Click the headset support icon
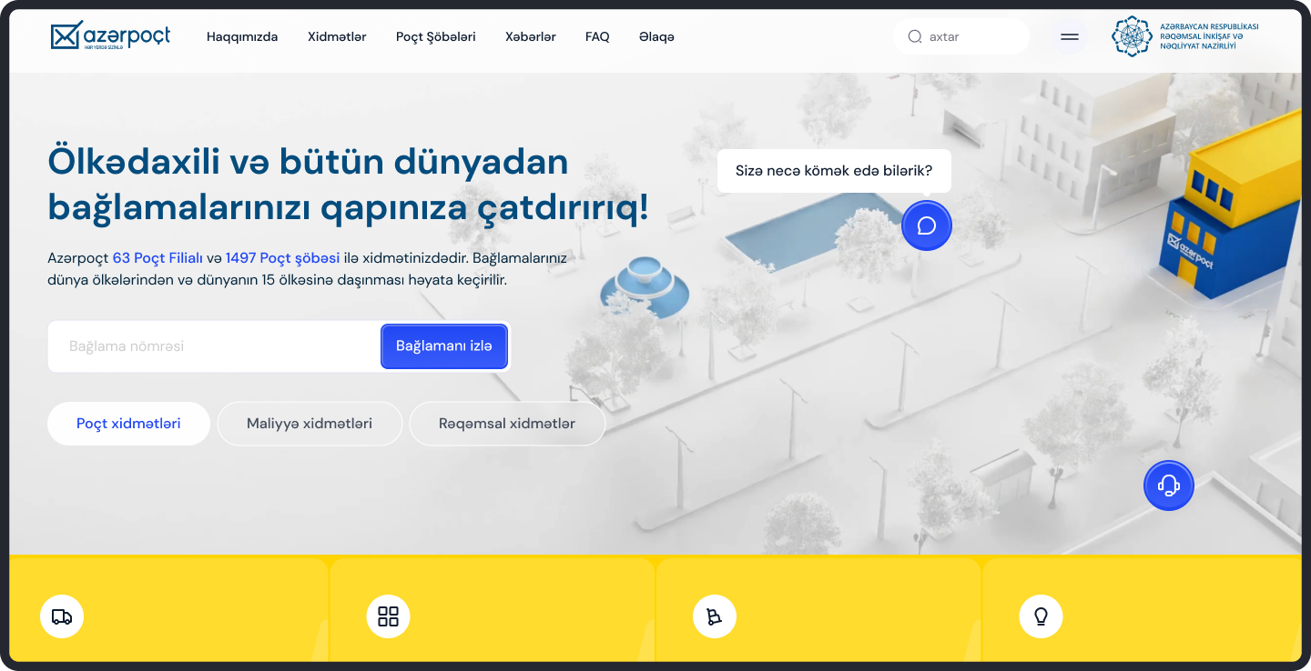 (x=1169, y=486)
